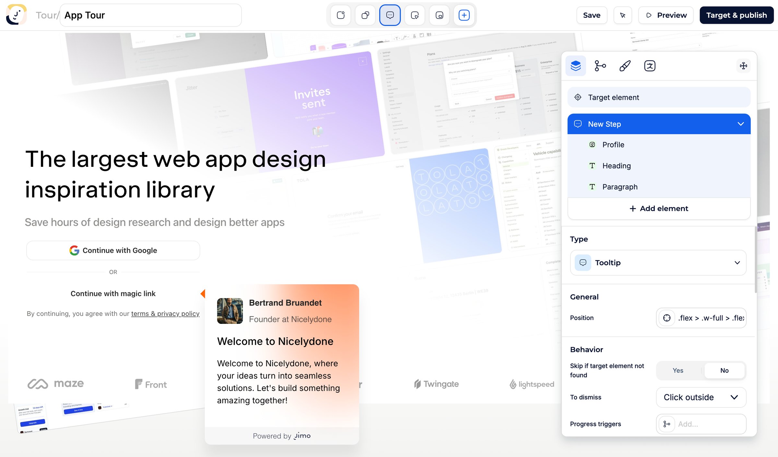Click Continue with magic link

pos(113,294)
